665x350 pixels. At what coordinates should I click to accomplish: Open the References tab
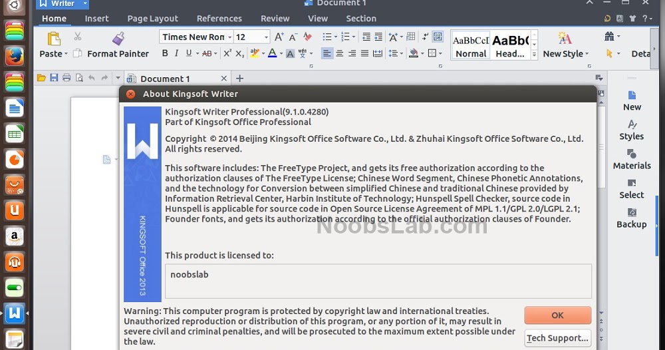(x=219, y=19)
